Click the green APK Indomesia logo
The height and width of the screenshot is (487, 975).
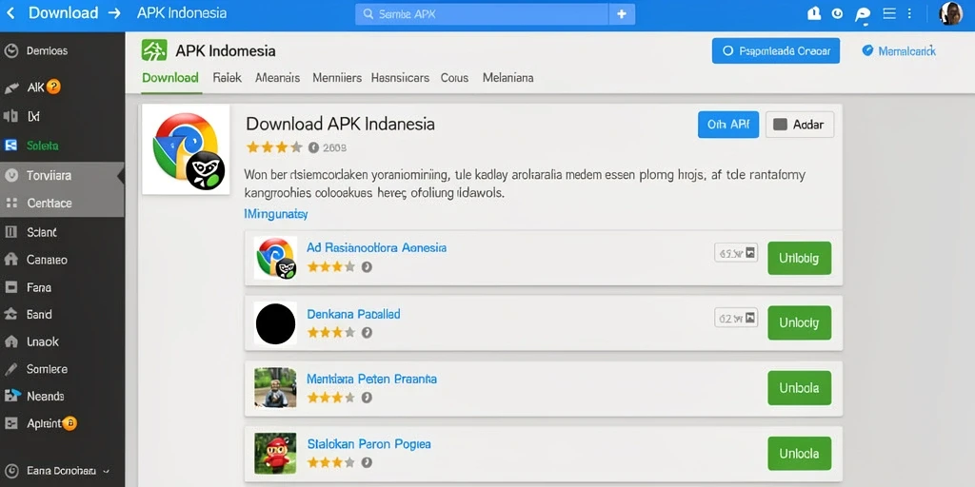(154, 50)
